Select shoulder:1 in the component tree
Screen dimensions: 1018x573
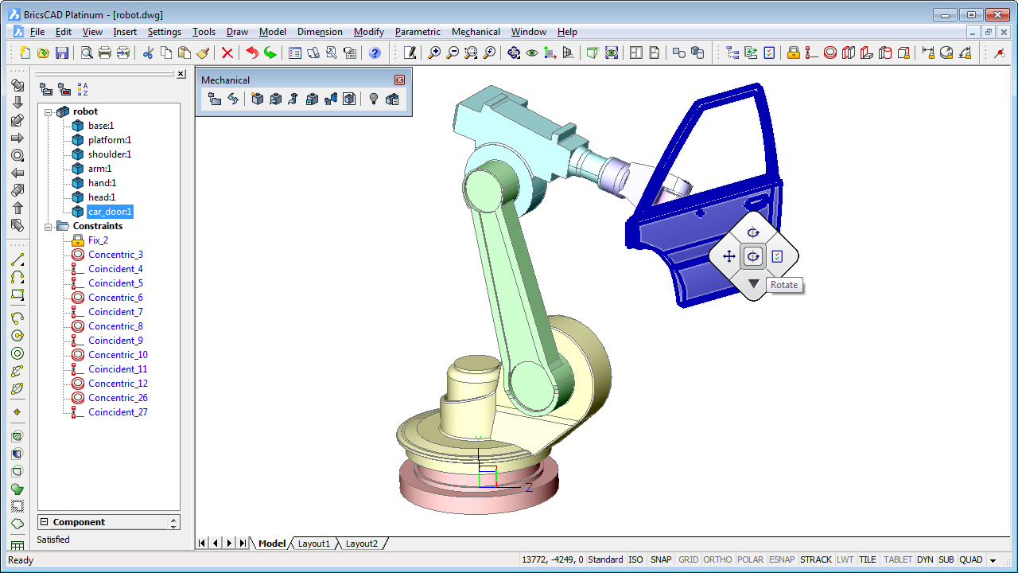click(x=110, y=154)
